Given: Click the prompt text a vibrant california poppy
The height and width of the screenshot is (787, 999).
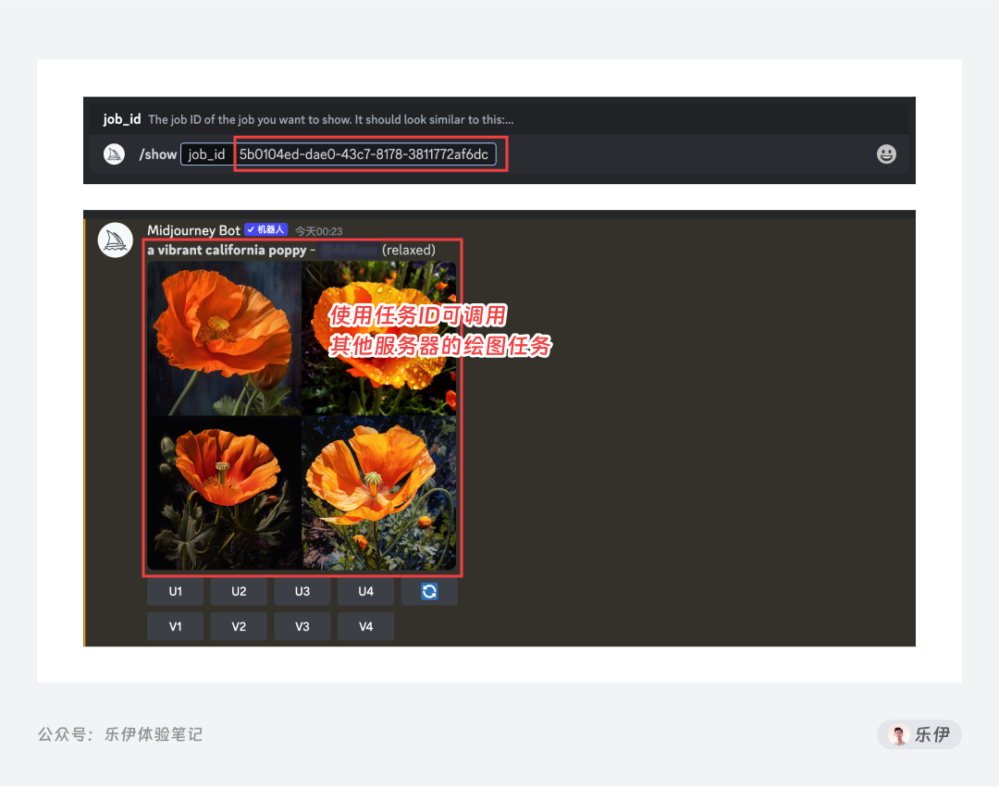Looking at the screenshot, I should click(x=227, y=251).
